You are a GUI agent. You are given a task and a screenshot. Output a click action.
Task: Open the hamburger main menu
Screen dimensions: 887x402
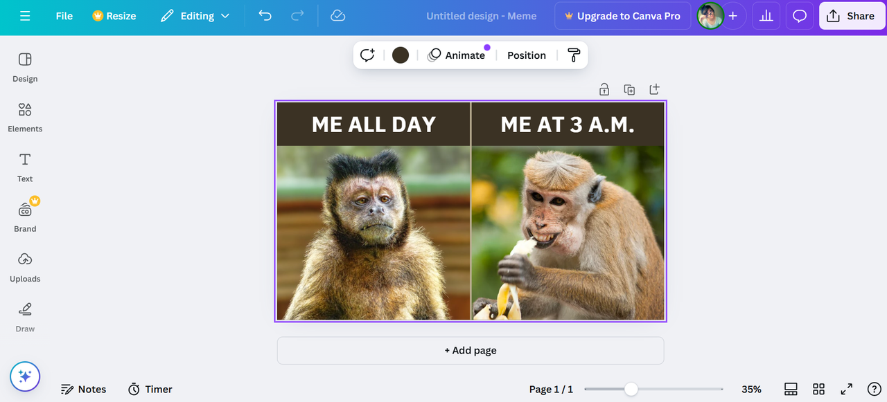pos(25,16)
